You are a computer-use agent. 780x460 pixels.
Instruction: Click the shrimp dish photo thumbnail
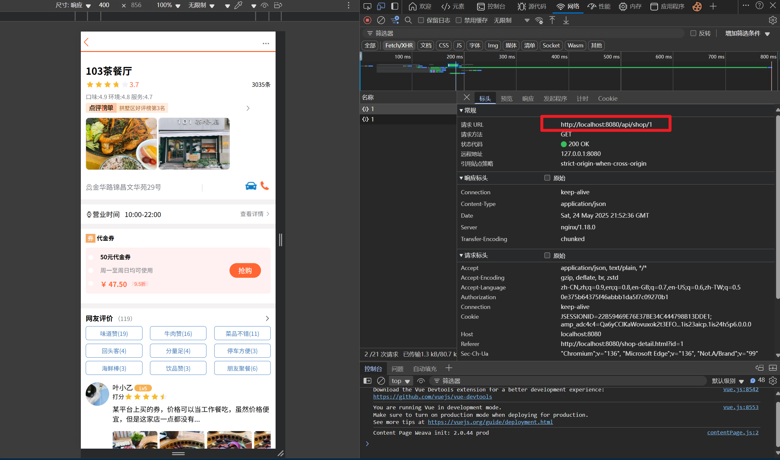pyautogui.click(x=121, y=144)
